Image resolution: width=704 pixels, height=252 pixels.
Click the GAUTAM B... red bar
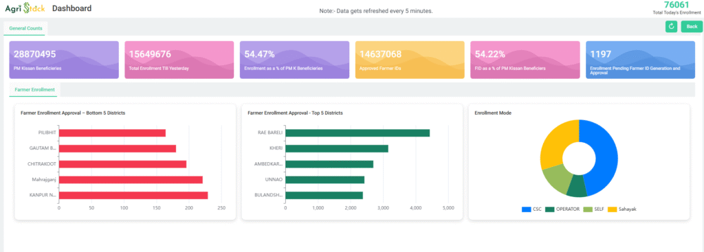tap(118, 148)
